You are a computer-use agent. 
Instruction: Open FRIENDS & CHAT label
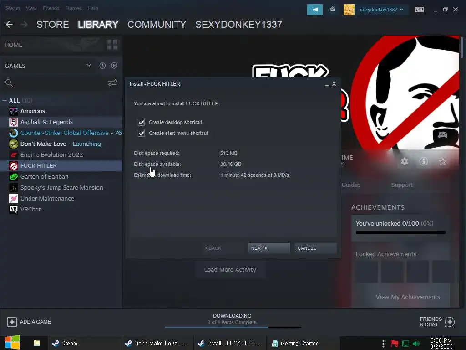[431, 322]
